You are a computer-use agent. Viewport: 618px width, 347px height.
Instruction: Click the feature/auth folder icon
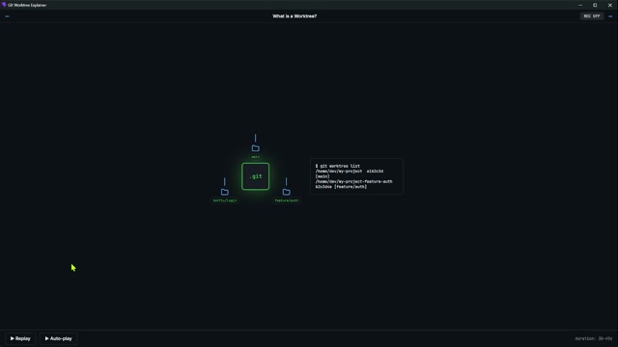click(x=286, y=192)
